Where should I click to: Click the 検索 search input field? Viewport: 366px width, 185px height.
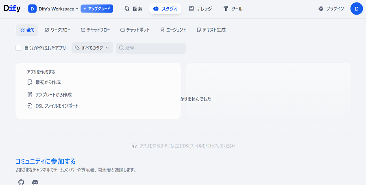(151, 48)
